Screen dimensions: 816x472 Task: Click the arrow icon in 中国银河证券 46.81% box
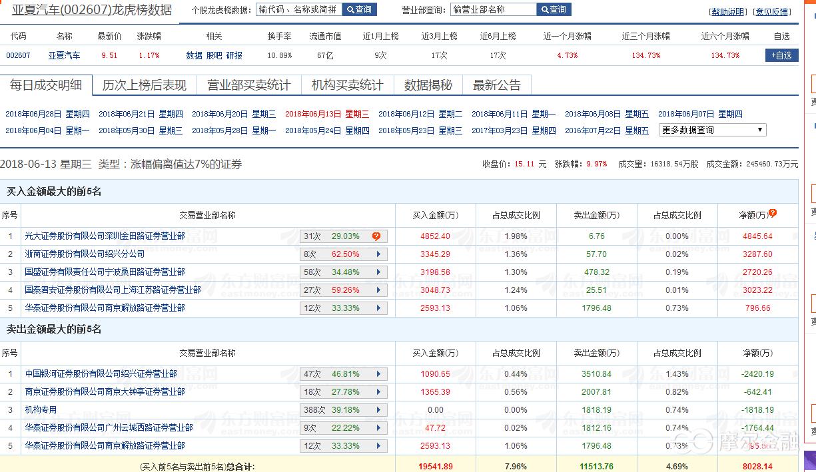click(378, 374)
